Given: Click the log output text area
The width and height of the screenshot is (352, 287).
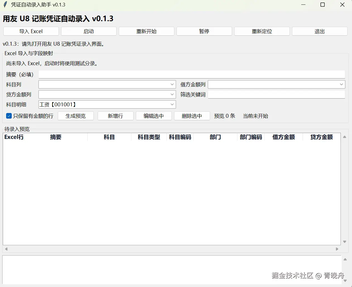Looking at the screenshot, I should tap(172, 269).
